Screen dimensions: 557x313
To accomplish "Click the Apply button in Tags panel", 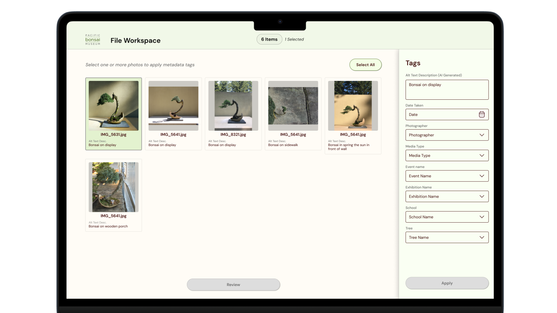I will click(x=447, y=283).
